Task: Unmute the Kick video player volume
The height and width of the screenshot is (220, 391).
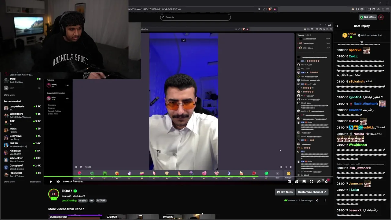Action: click(x=58, y=182)
